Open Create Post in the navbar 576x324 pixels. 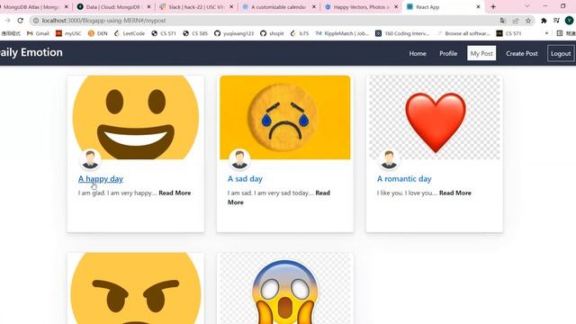pos(522,53)
